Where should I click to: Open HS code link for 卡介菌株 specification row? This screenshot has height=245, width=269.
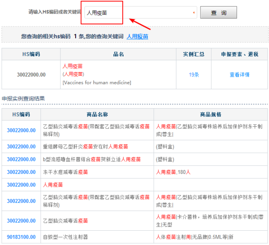pos(21,220)
